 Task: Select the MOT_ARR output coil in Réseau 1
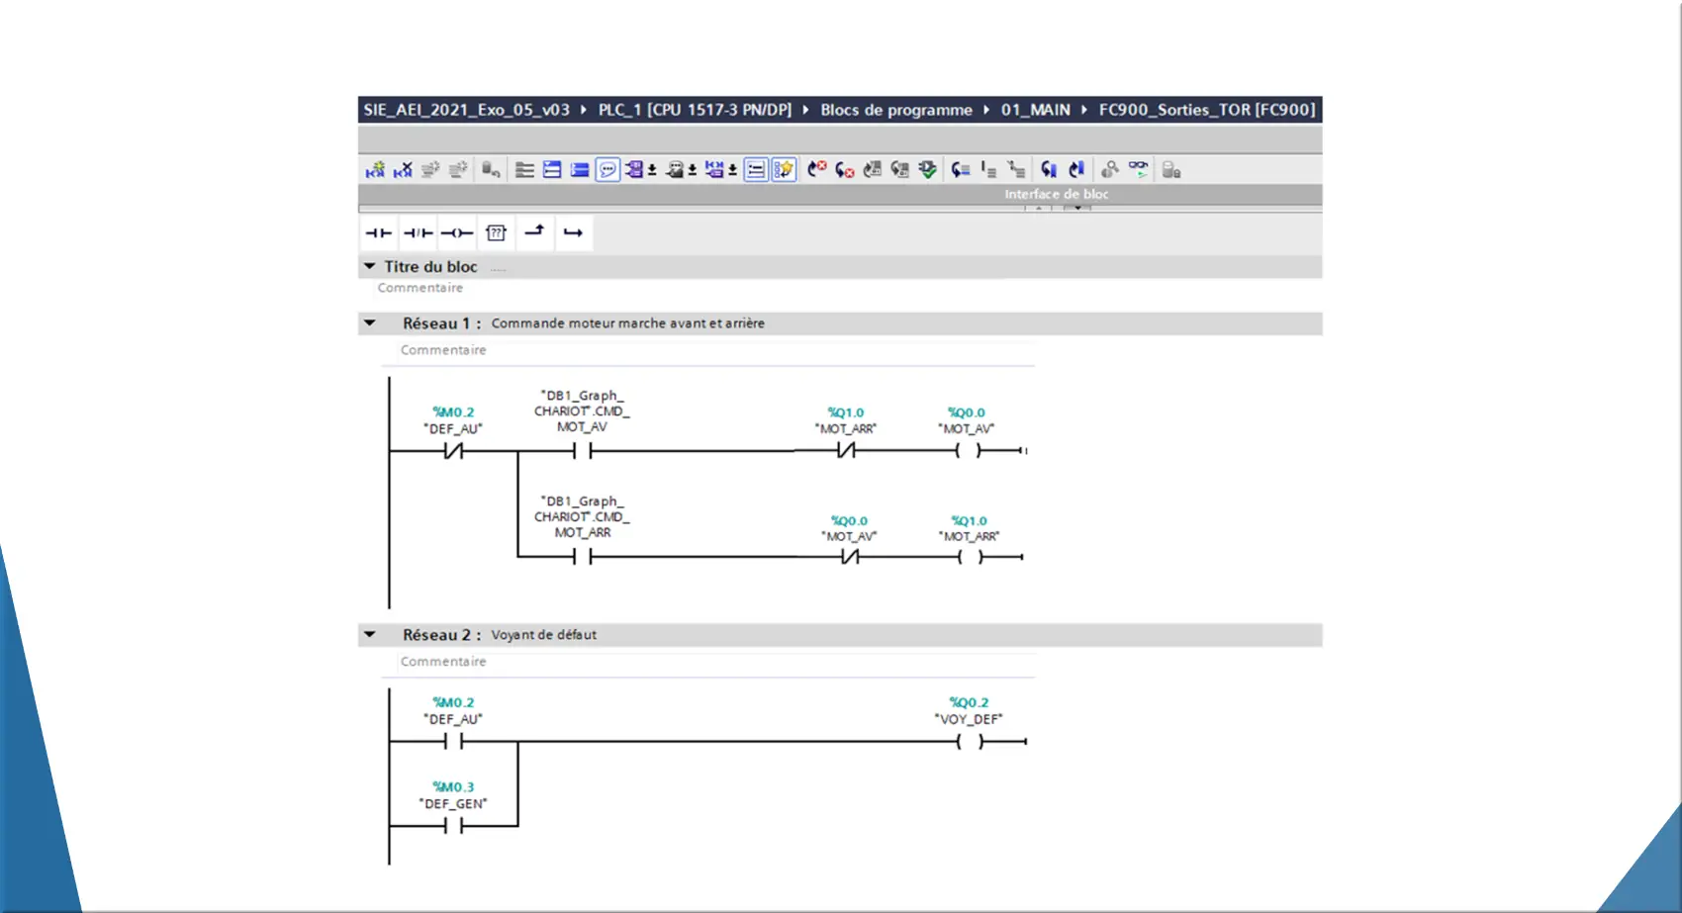click(970, 557)
